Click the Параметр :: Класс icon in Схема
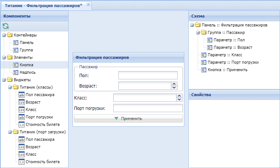280x168 pixels. 204,55
